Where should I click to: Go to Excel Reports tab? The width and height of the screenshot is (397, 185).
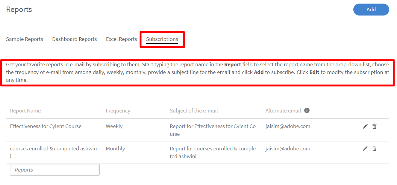click(x=121, y=39)
